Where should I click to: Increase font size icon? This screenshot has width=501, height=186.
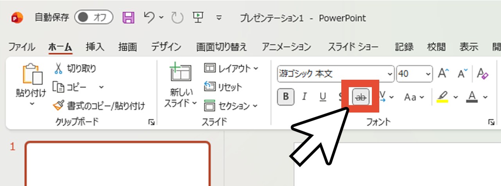click(443, 73)
